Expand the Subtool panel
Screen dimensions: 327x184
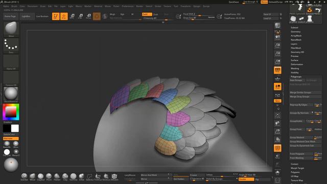pyautogui.click(x=294, y=28)
